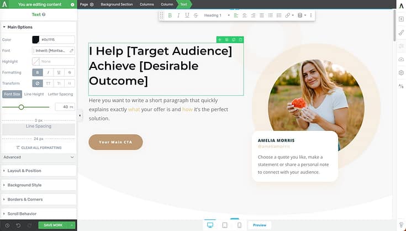Click the plus icon in right sidebar
The image size is (406, 231).
click(401, 19)
